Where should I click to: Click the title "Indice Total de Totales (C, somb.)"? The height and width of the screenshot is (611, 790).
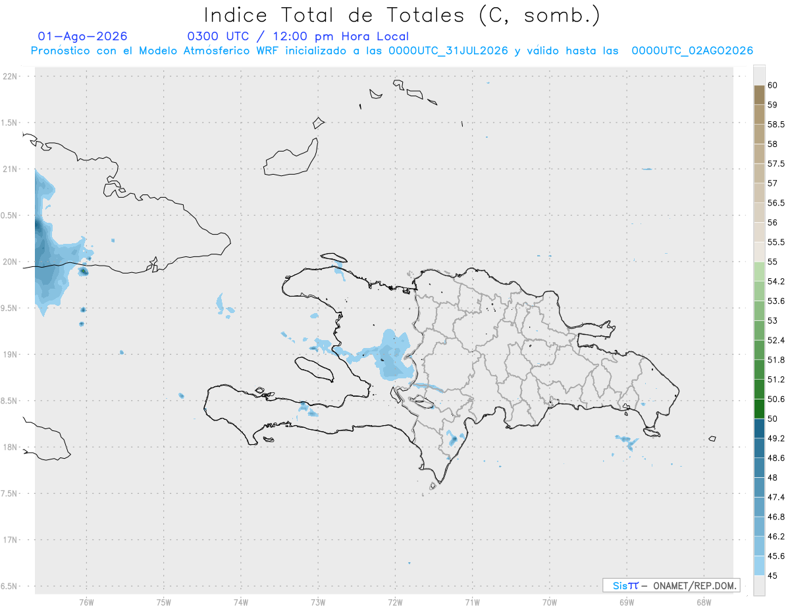point(402,15)
